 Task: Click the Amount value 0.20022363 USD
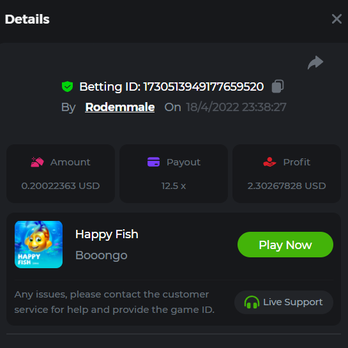(61, 186)
